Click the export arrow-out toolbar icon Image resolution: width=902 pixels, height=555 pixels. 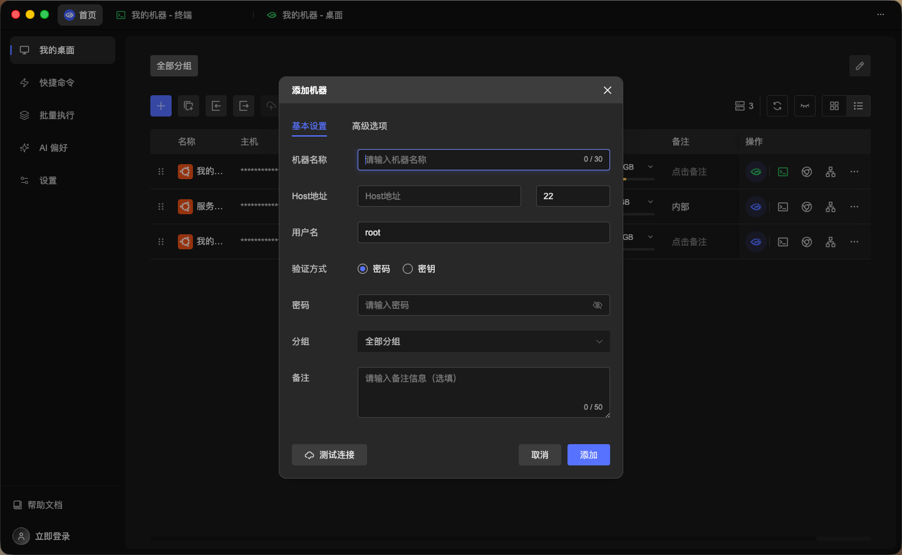(x=244, y=106)
